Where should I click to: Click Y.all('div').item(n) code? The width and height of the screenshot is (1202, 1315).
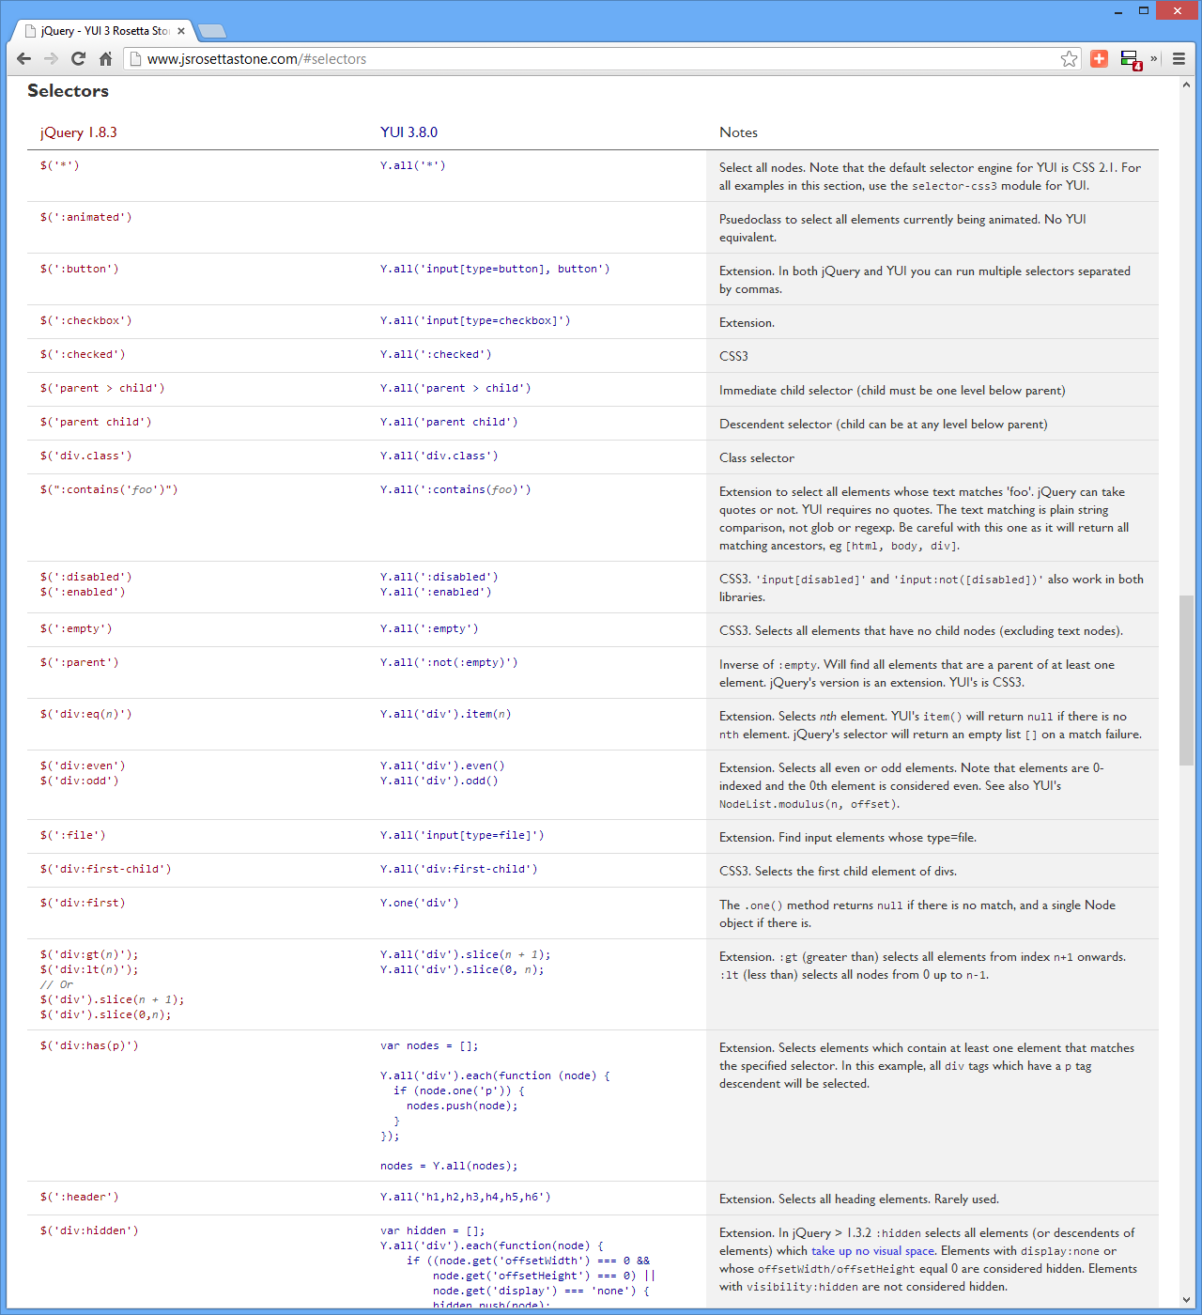(446, 714)
